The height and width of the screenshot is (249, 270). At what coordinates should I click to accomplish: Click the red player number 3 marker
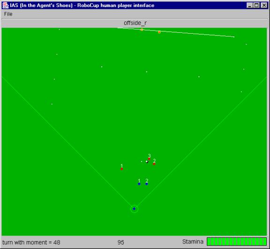[149, 159]
